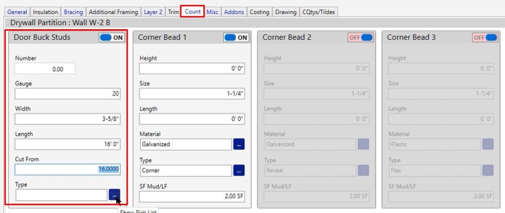Enable the Corner Bead 3 switch
505x213 pixels.
click(x=485, y=37)
